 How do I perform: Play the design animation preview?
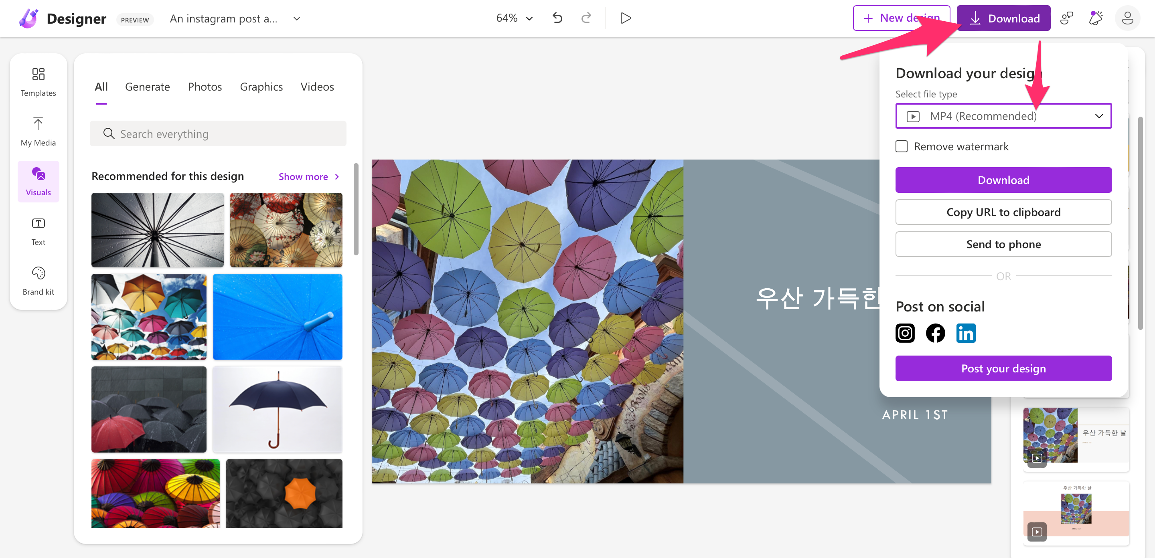[626, 18]
